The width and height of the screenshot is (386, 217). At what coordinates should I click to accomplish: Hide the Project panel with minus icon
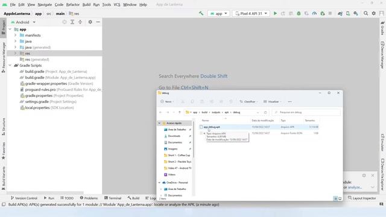pos(98,22)
